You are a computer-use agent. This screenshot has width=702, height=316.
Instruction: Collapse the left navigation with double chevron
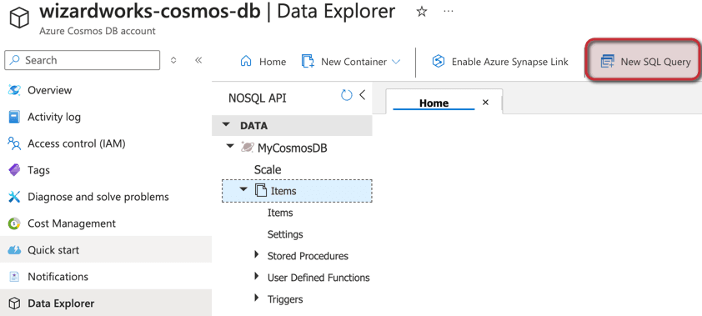click(198, 60)
